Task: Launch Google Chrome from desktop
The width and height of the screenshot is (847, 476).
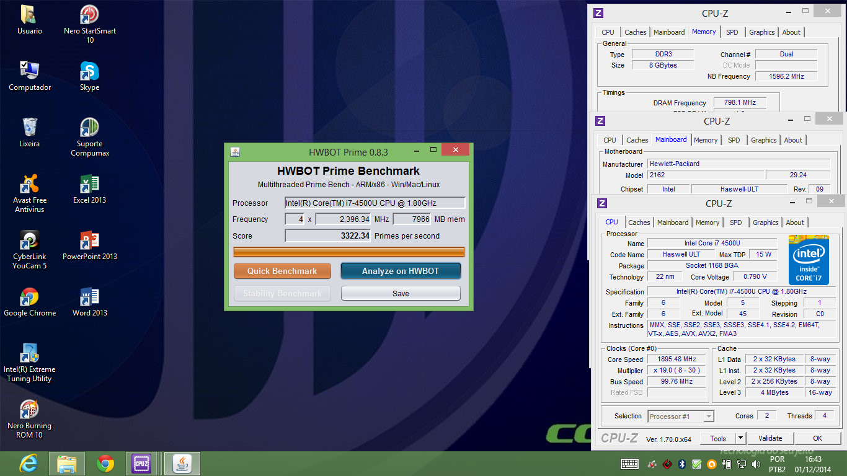Action: pos(30,302)
